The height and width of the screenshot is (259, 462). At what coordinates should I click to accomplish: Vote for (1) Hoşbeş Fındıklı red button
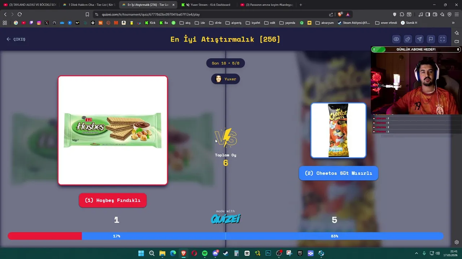[113, 200]
